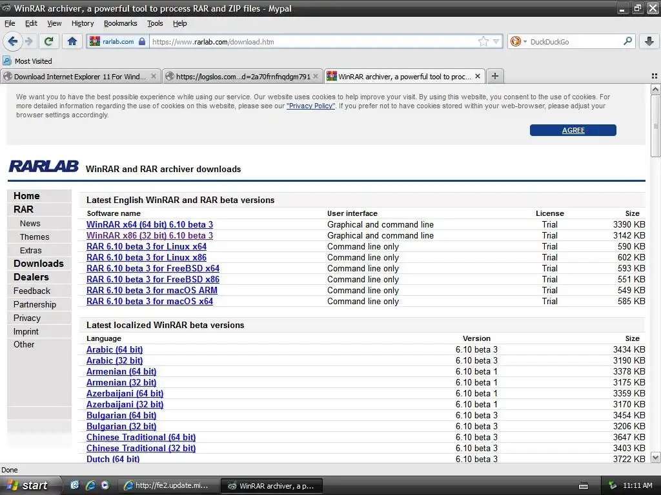This screenshot has width=661, height=495.
Task: Open the View menu
Action: pos(54,23)
